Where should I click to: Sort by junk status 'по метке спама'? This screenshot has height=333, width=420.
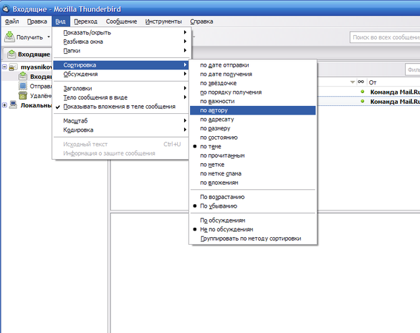click(x=253, y=174)
